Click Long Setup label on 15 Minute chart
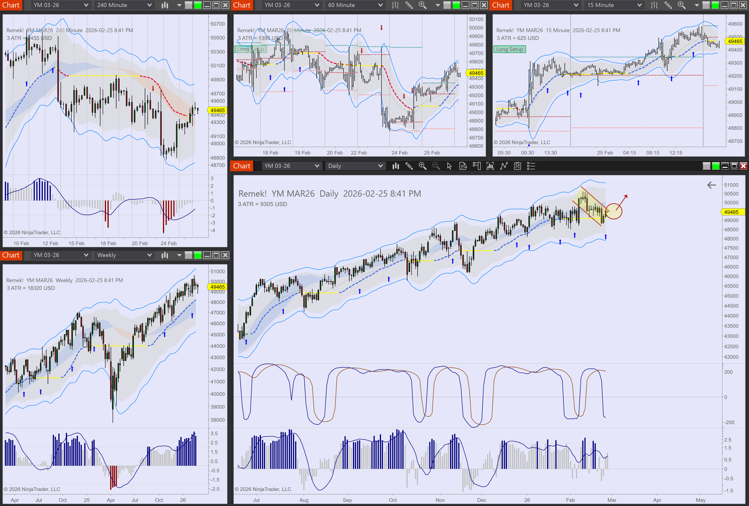This screenshot has height=506, width=749. (x=509, y=49)
